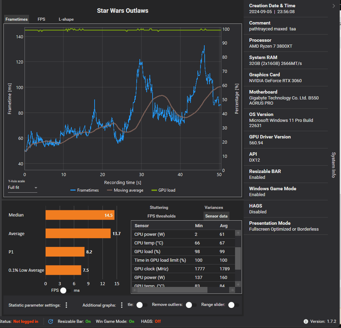Click 'NVIDIA GeForce RTX 3060' graphics card text
The width and height of the screenshot is (341, 328).
(x=275, y=81)
